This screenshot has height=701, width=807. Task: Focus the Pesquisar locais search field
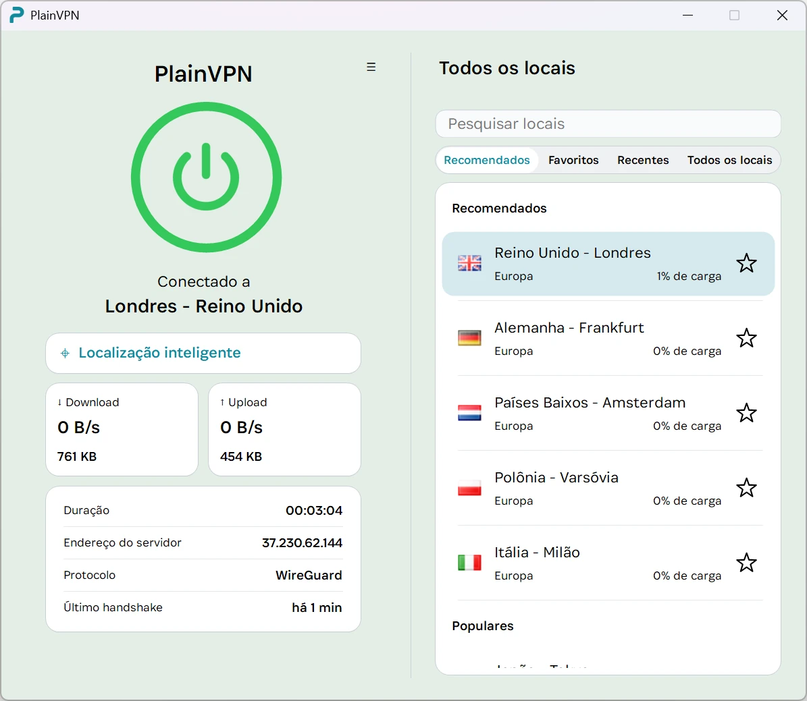click(608, 124)
